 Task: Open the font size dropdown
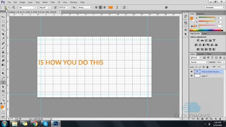tap(69, 7)
